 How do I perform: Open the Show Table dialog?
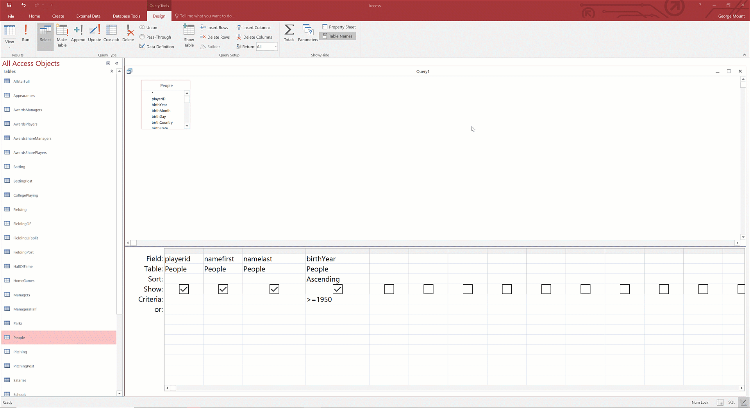(x=189, y=35)
